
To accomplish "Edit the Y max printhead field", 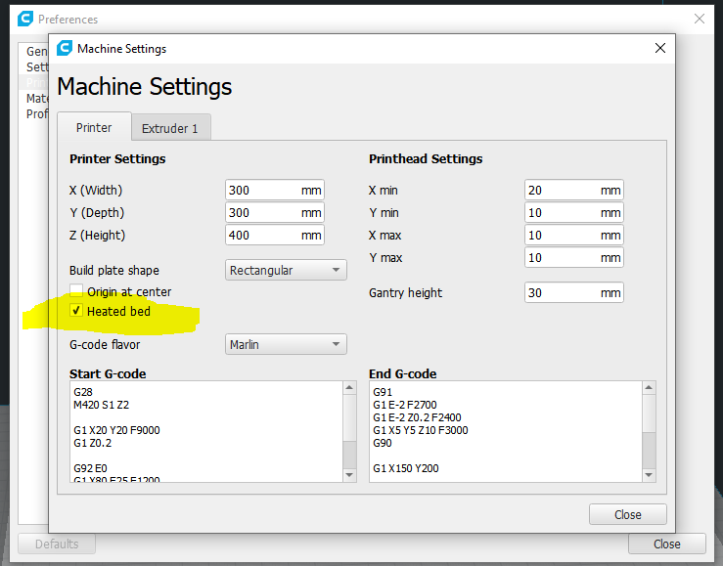I will 574,257.
